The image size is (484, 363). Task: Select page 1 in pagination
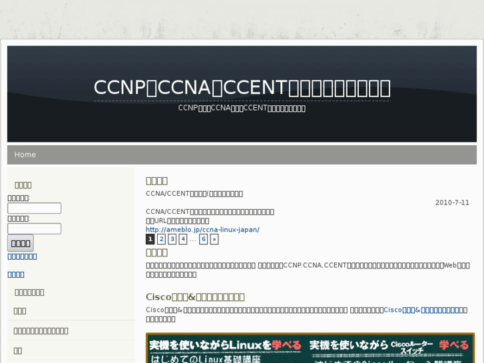(x=150, y=239)
